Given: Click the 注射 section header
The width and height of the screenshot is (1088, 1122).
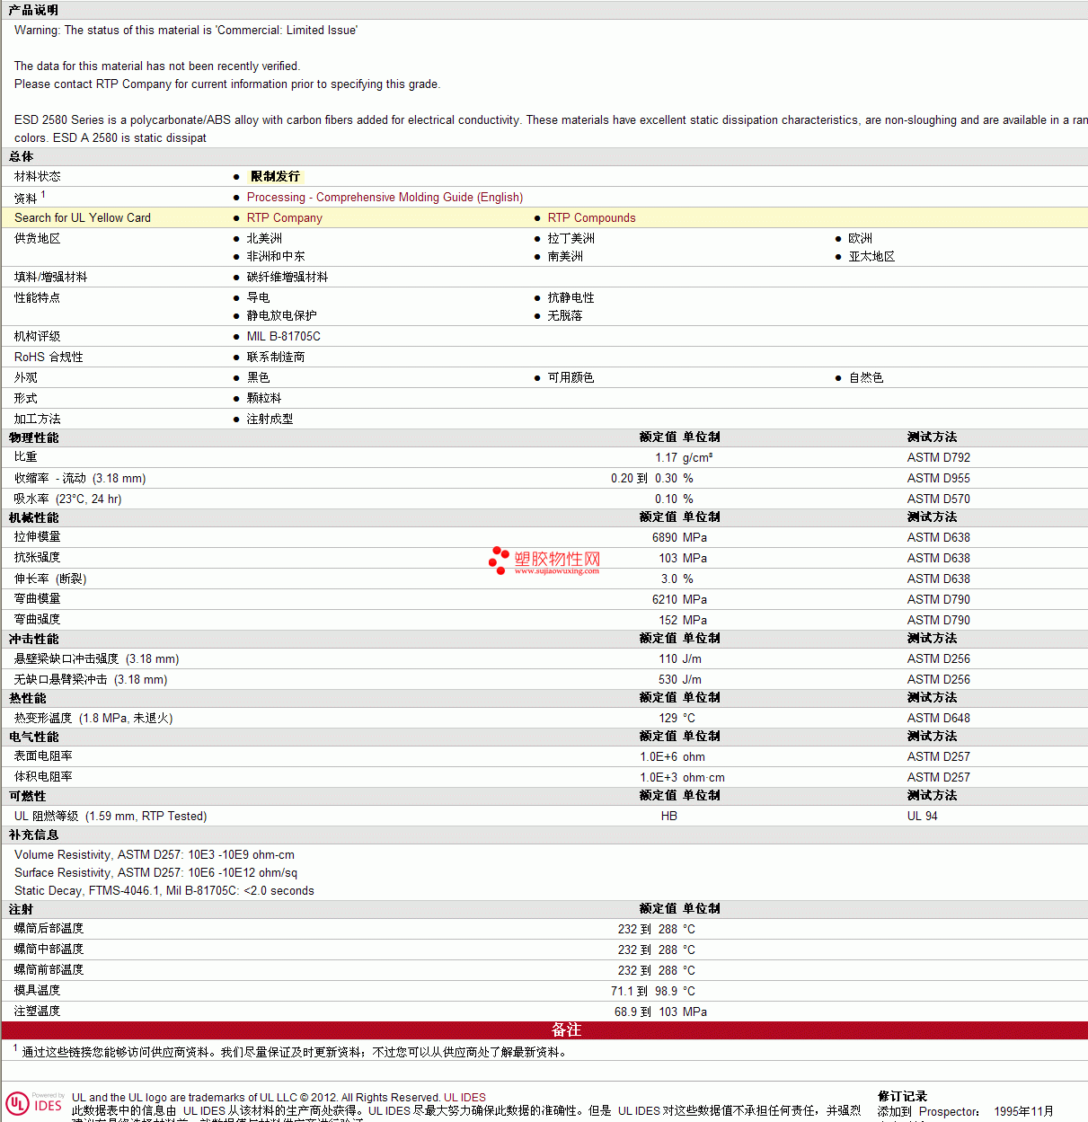Looking at the screenshot, I should [21, 910].
